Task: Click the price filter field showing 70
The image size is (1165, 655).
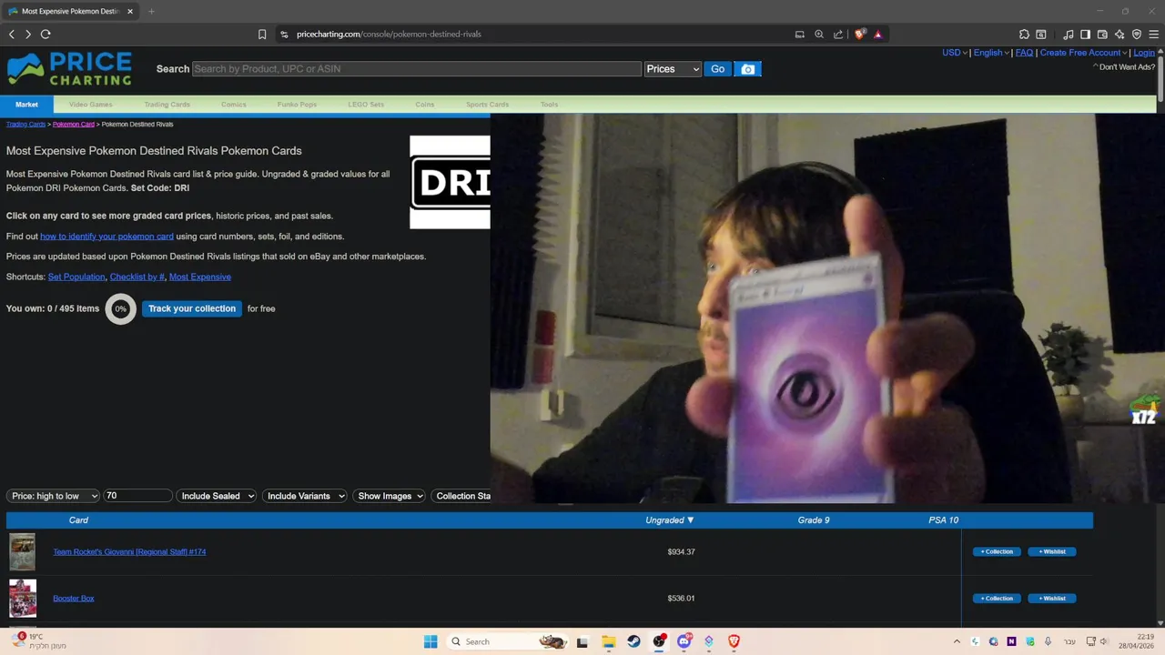Action: pyautogui.click(x=137, y=496)
